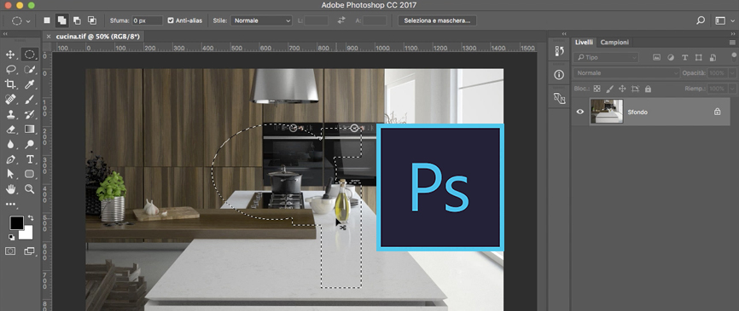Choose New Selection mode
Viewport: 739px width, 311px height.
coord(47,20)
